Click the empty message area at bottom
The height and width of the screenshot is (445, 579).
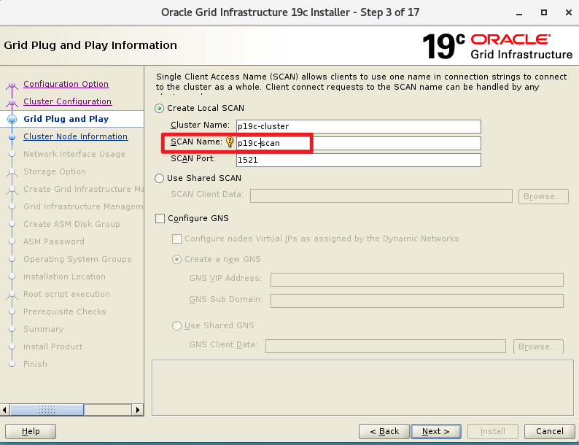[362, 388]
